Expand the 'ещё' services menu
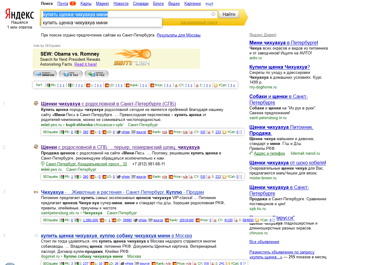Screen dimensions: 367x265 click(209, 4)
